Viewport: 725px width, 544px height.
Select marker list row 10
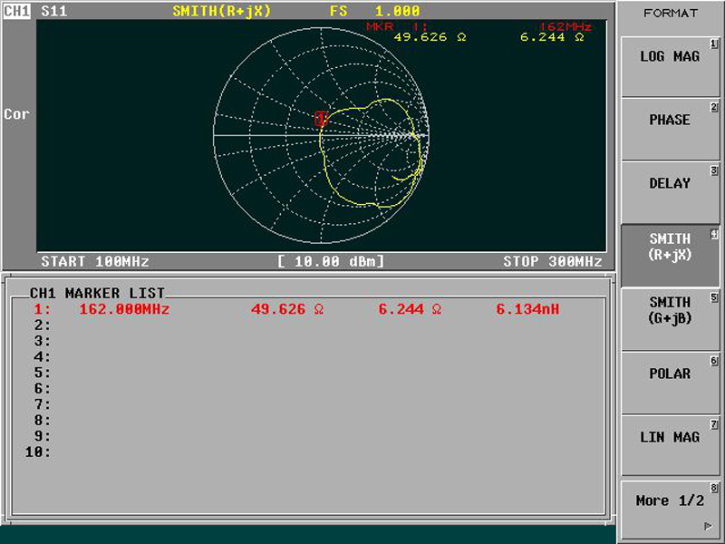point(308,452)
